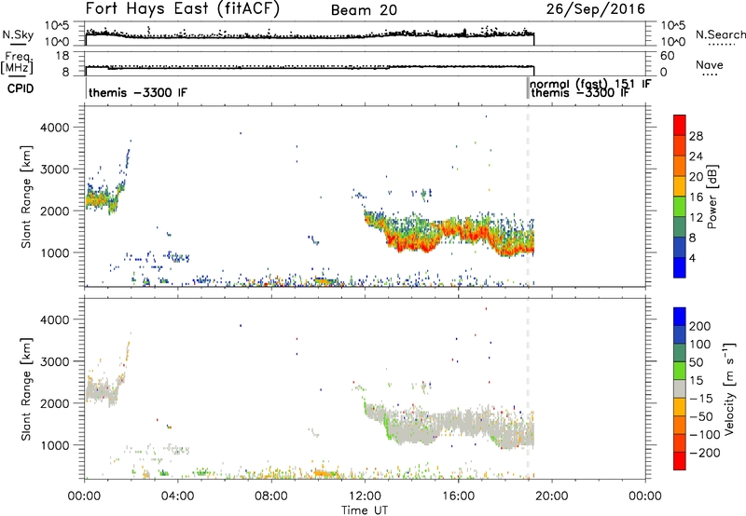The width and height of the screenshot is (746, 516).
Task: Click the 'Nave' legend label
Action: click(x=709, y=65)
